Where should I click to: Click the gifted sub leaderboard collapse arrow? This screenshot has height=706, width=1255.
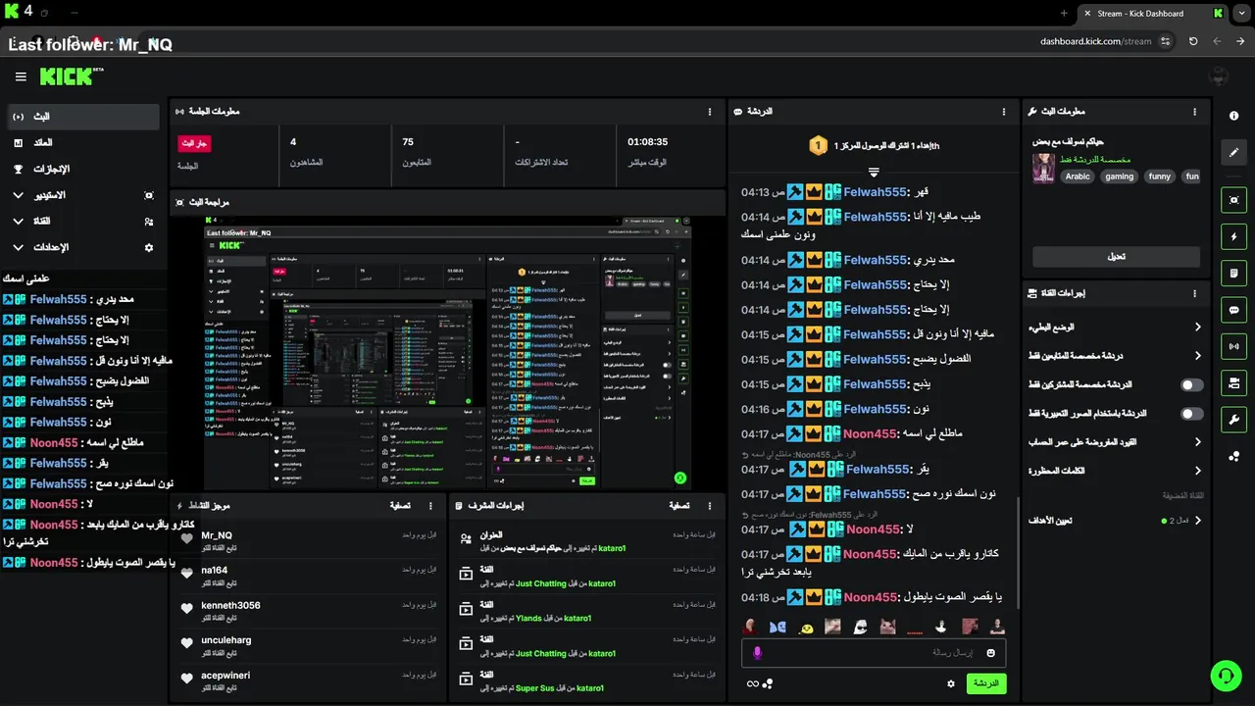point(874,173)
